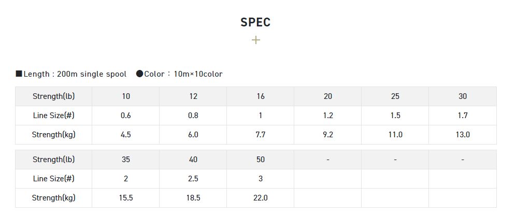Click the 9.2 kg strength value
The image size is (516, 215).
coord(328,135)
